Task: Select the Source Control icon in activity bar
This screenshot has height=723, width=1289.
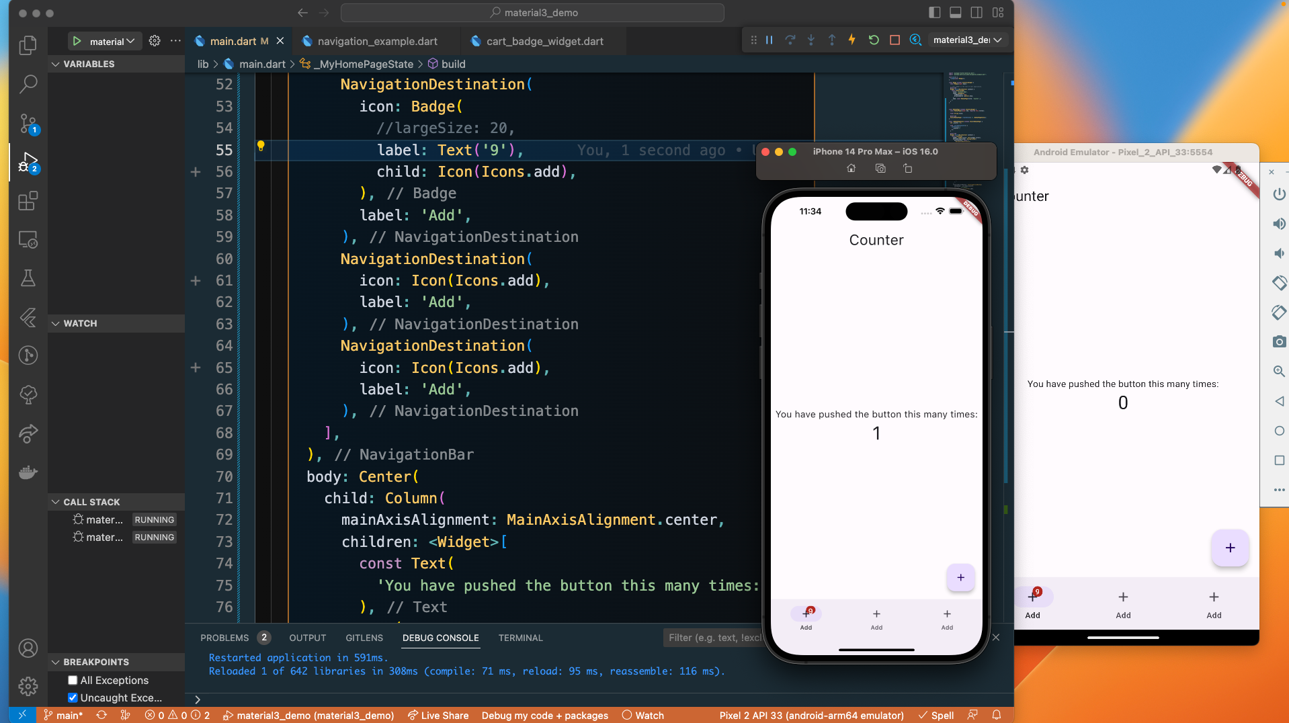Action: (x=28, y=123)
